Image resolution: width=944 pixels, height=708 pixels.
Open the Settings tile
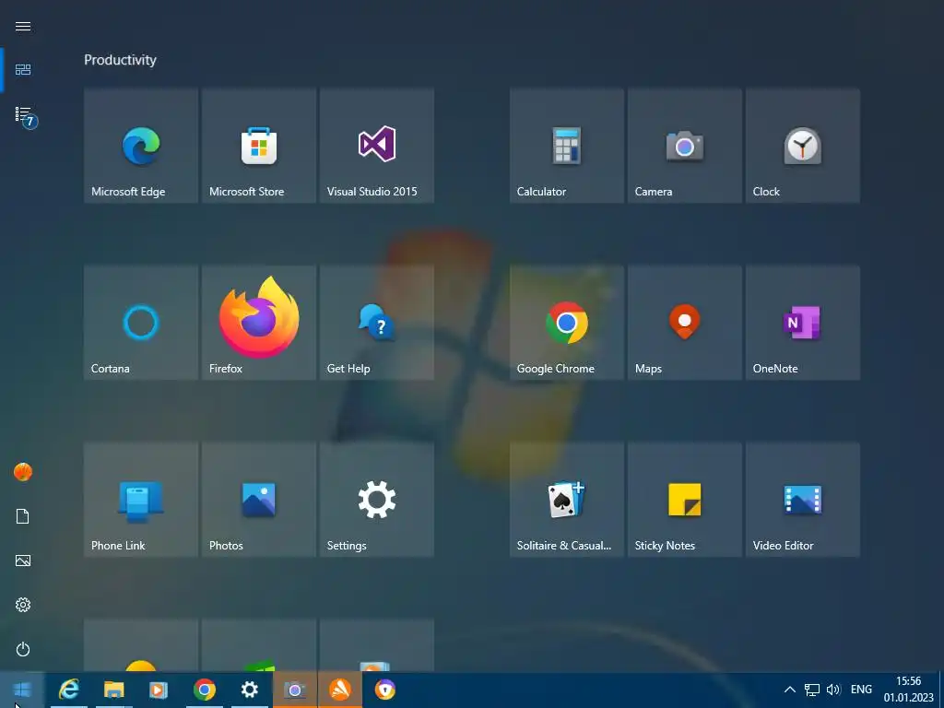(x=377, y=500)
